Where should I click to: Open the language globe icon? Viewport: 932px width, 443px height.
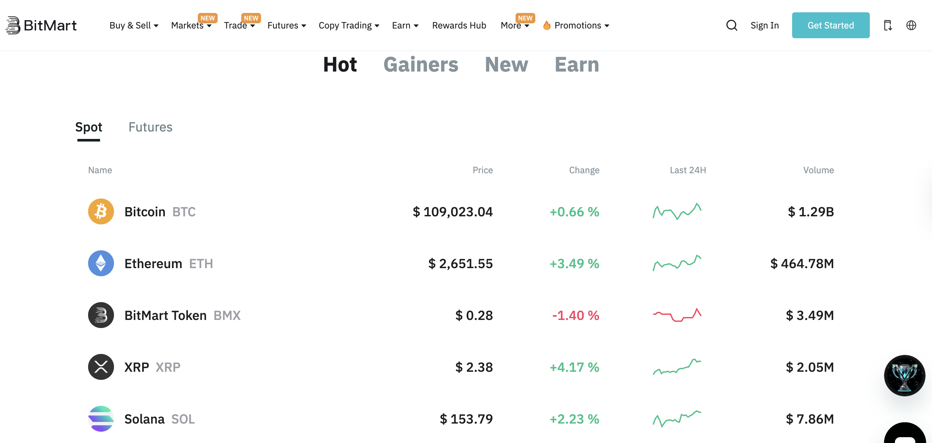pyautogui.click(x=911, y=25)
